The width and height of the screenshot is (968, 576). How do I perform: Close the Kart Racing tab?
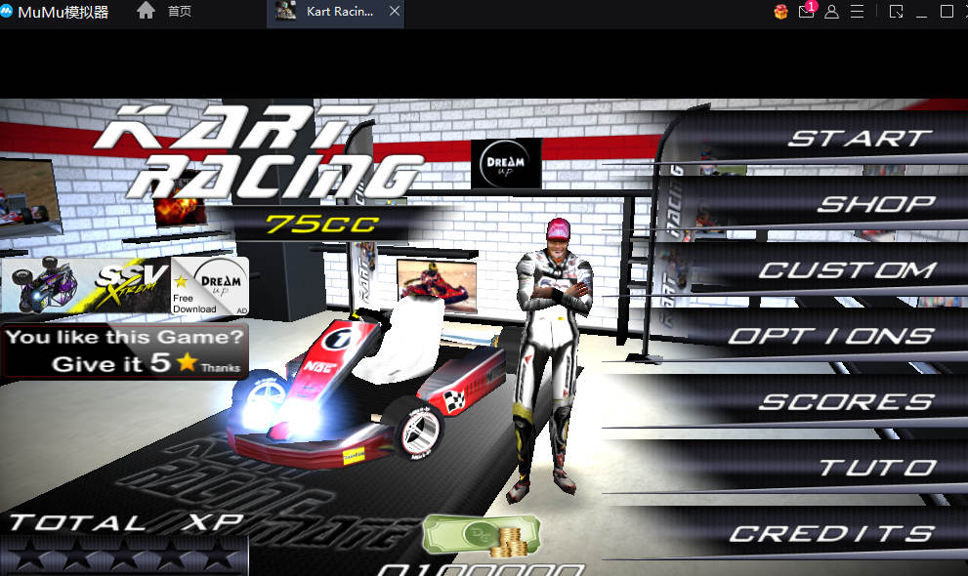tap(394, 12)
